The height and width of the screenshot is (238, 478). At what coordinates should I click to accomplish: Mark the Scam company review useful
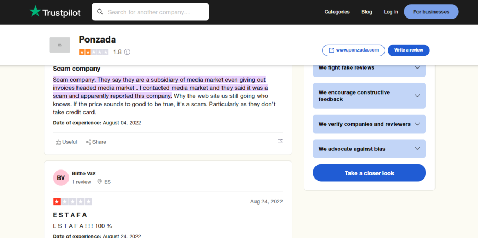click(x=66, y=142)
